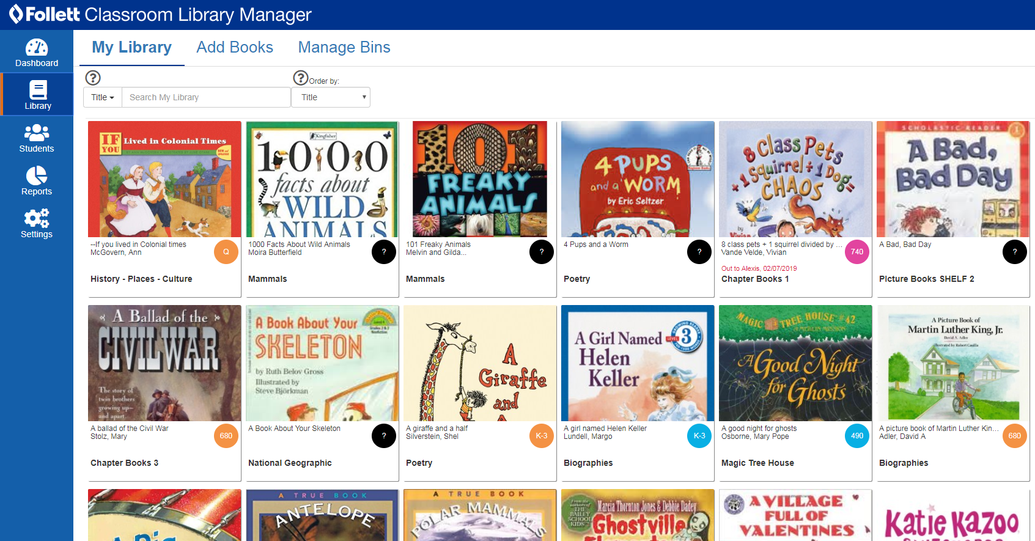Image resolution: width=1035 pixels, height=541 pixels.
Task: Switch to the My Library tab
Action: point(131,47)
